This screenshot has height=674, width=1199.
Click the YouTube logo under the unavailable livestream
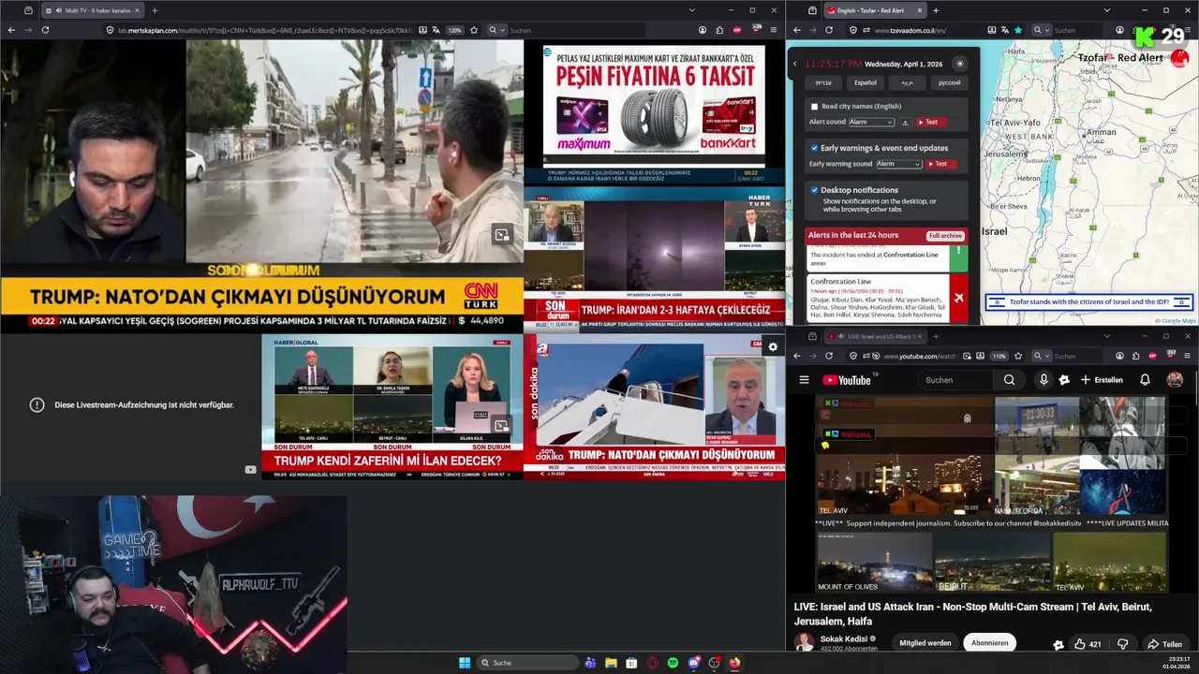(250, 470)
